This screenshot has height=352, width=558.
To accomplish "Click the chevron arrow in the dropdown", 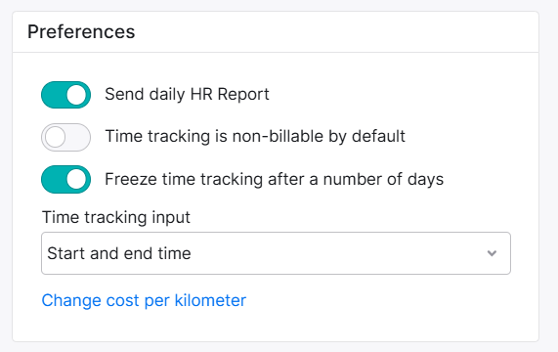I will [x=492, y=253].
